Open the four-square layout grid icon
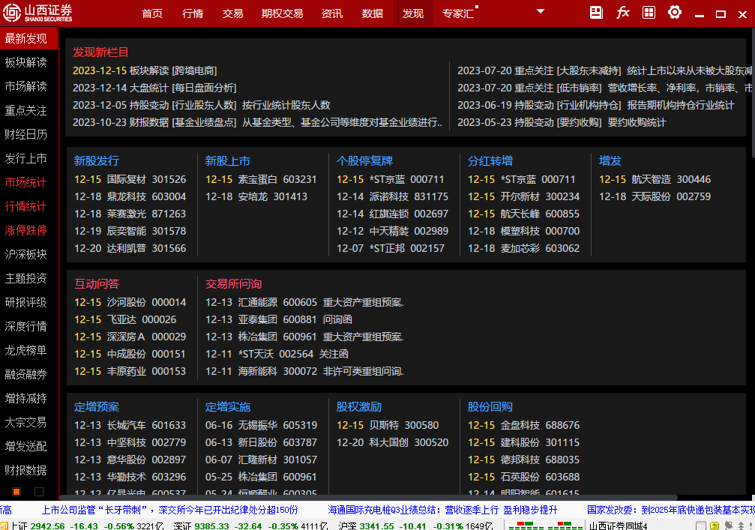Viewport: 755px width, 530px height. click(x=649, y=13)
